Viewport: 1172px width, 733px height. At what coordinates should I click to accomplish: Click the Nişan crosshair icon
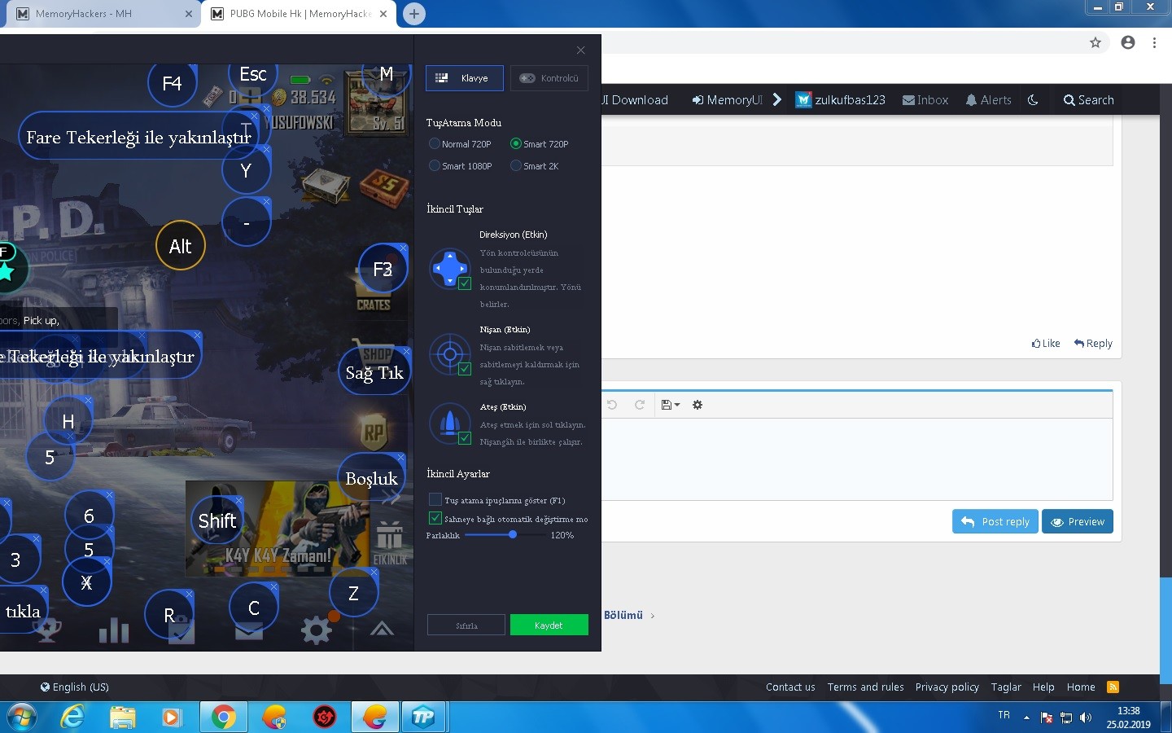pyautogui.click(x=449, y=353)
